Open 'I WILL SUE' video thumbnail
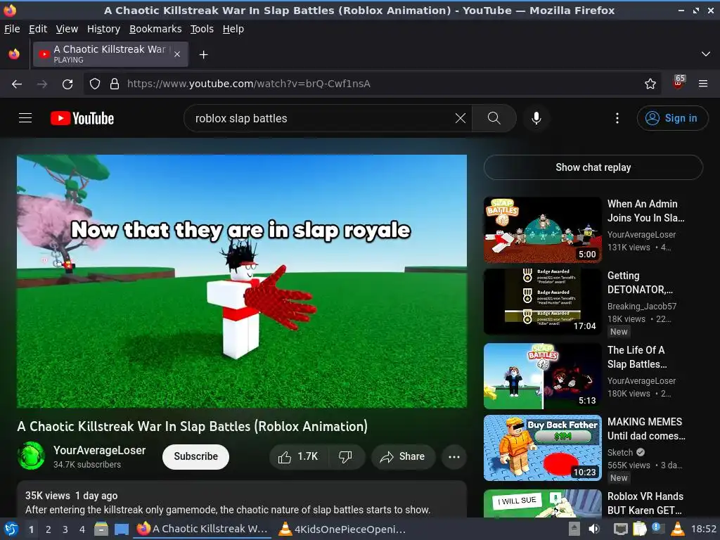Screen dimensions: 720x540 (x=543, y=503)
